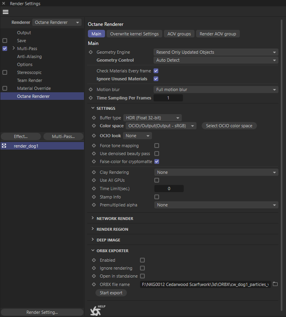
Task: Click the render_dog1 render setting icon
Action: pos(4,146)
